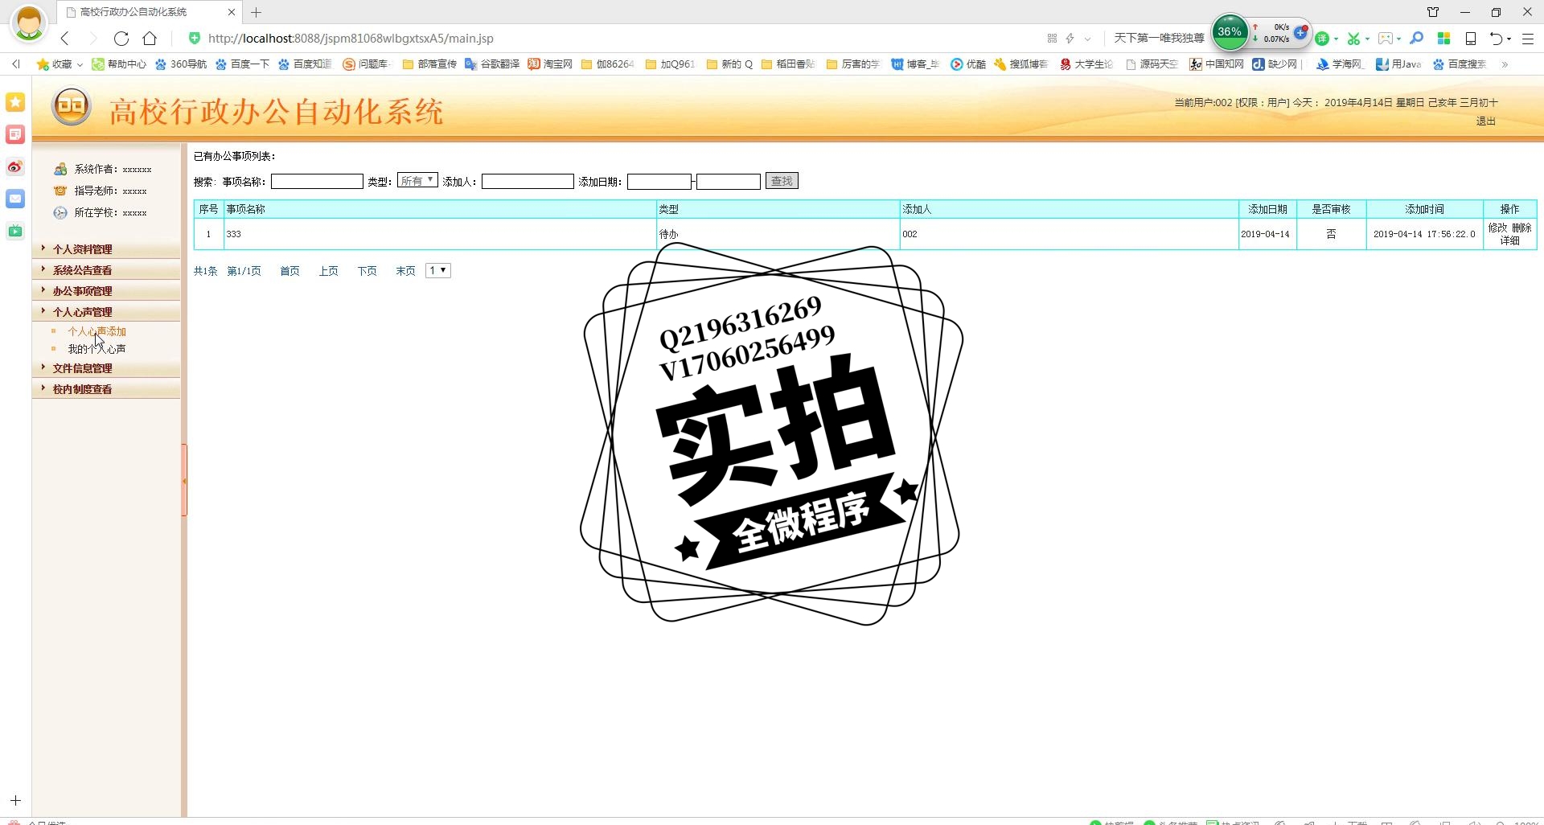Image resolution: width=1544 pixels, height=825 pixels.
Task: Open the green TV sidebar icon
Action: pyautogui.click(x=15, y=231)
